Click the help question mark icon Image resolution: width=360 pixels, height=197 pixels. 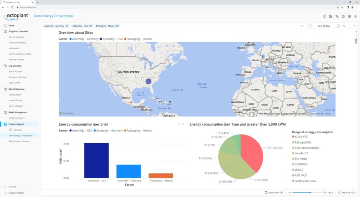[x=343, y=16]
